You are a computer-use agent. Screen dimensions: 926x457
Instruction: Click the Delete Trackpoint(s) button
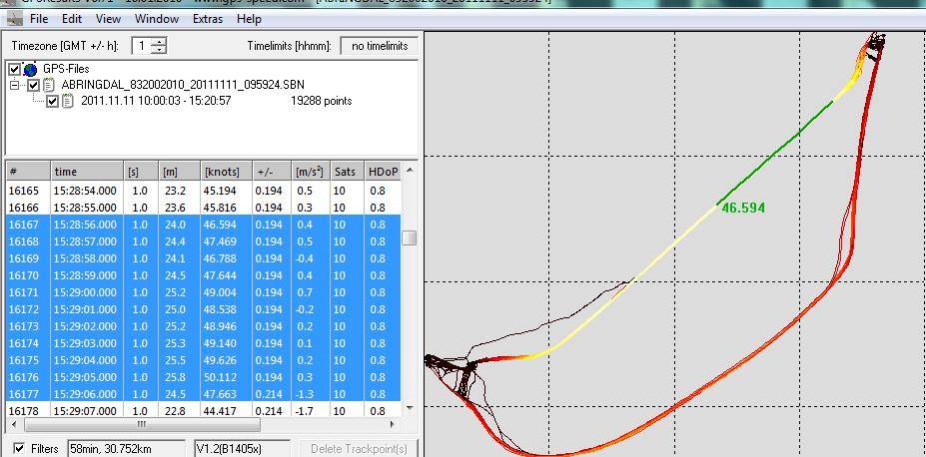(x=359, y=449)
